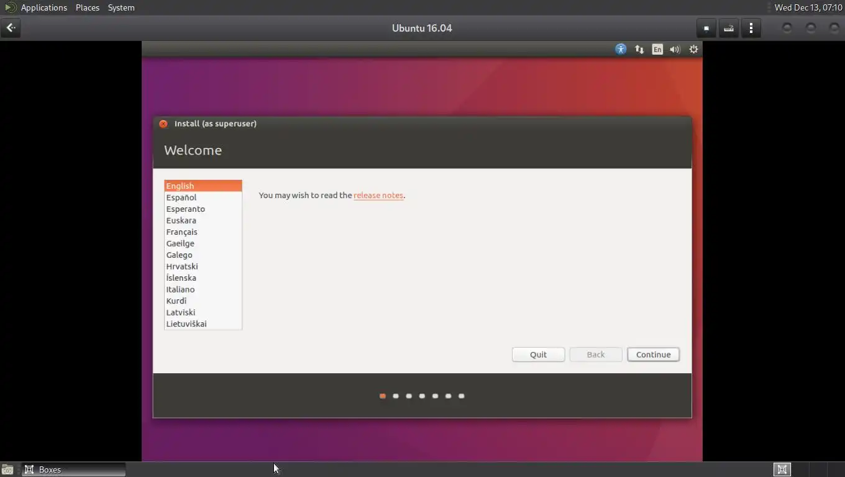Select English in the language list
Image resolution: width=845 pixels, height=477 pixels.
click(x=203, y=186)
